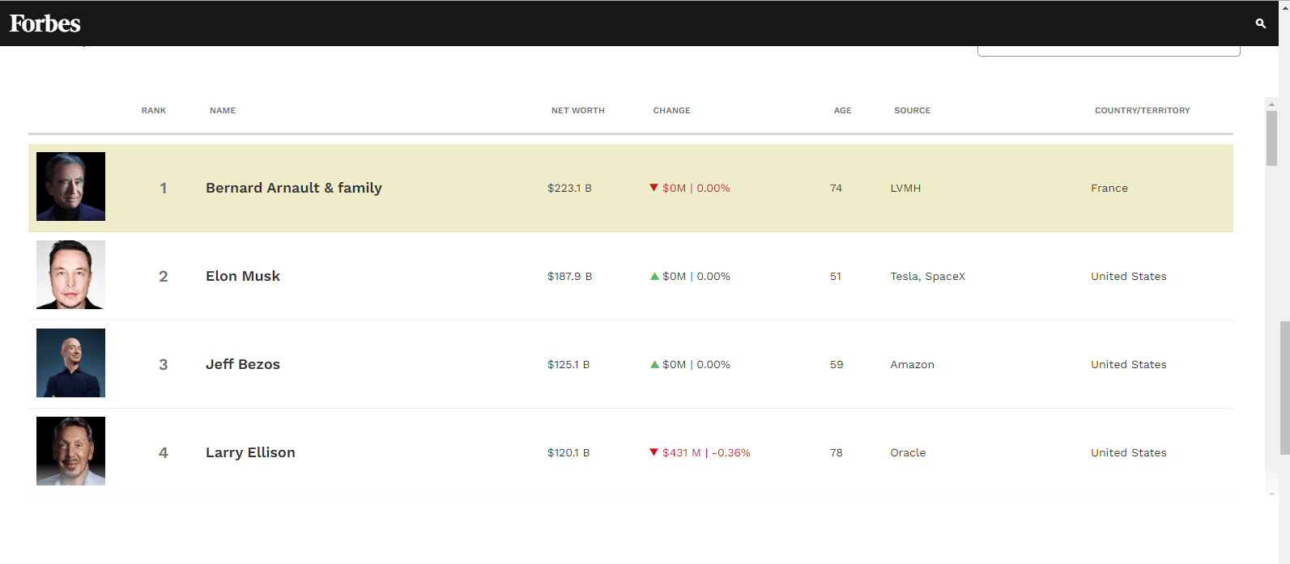Click the list scrollbar's down arrow
This screenshot has height=564, width=1290.
tap(1271, 494)
